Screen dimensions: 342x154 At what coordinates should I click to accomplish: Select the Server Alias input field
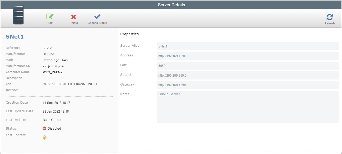click(248, 46)
